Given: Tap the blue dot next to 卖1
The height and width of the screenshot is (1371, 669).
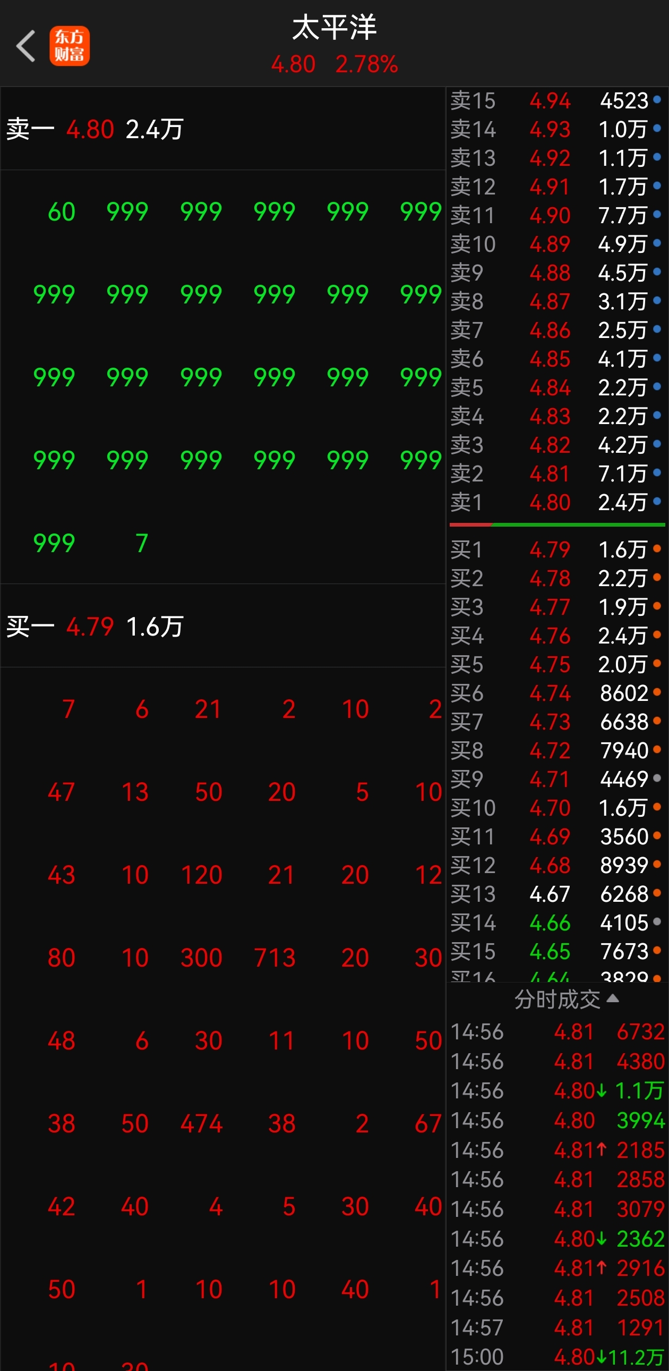Looking at the screenshot, I should 657,501.
